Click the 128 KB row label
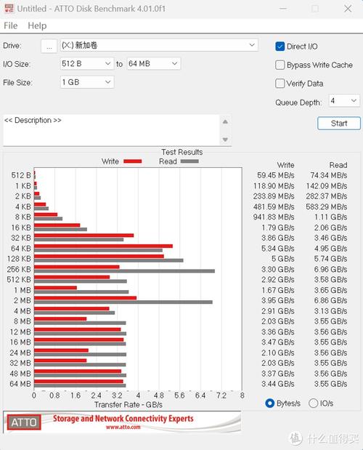Viewport: 363px width, 450px height. pyautogui.click(x=19, y=259)
